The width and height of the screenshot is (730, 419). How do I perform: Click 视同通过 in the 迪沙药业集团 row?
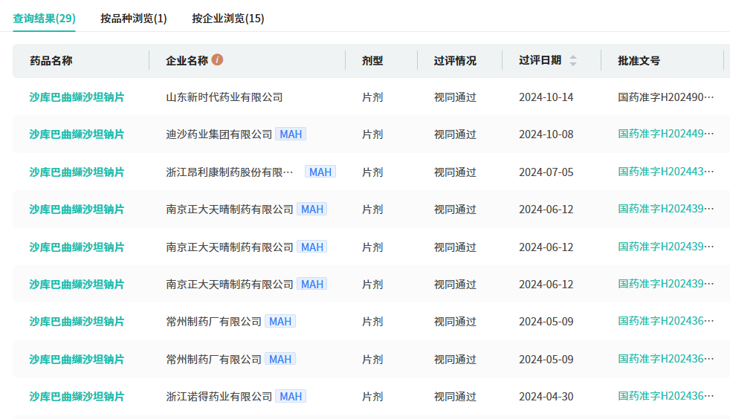(x=455, y=134)
